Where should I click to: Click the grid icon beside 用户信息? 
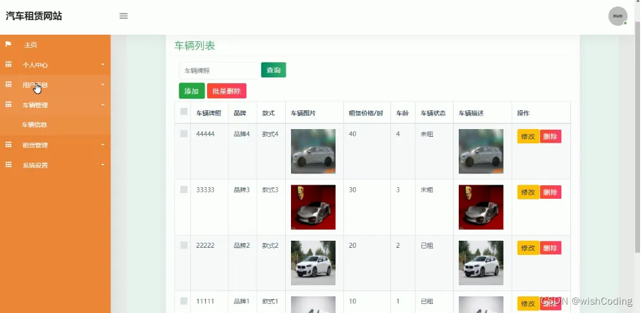(8, 85)
